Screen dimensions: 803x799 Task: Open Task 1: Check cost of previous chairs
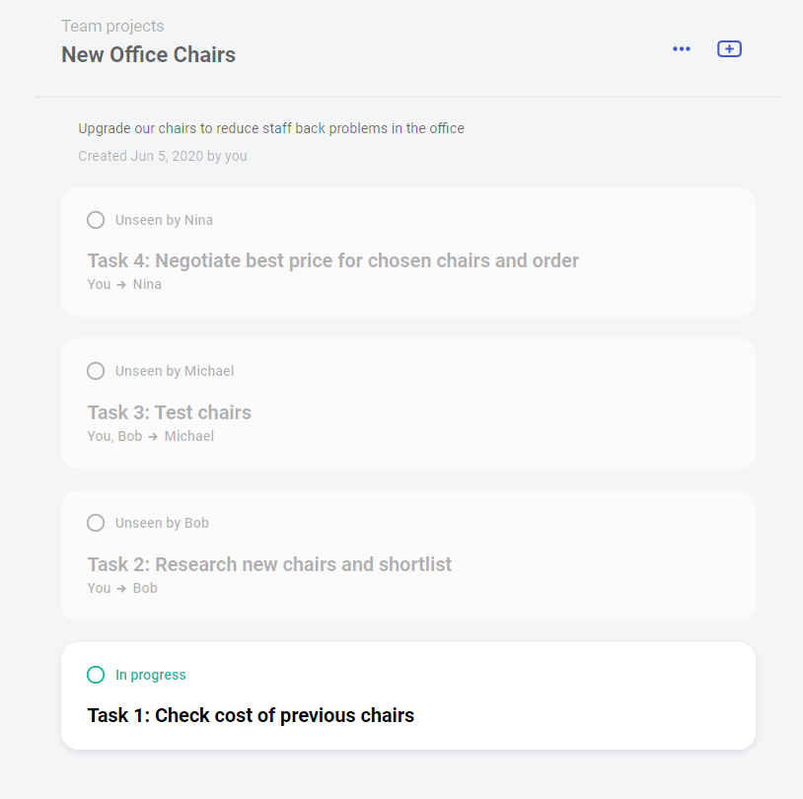click(251, 715)
